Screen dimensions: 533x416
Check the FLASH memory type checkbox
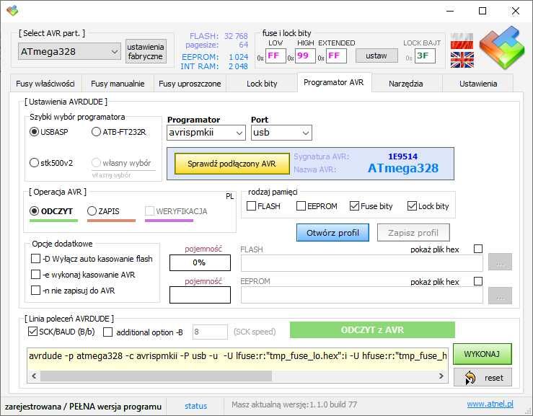(x=251, y=206)
